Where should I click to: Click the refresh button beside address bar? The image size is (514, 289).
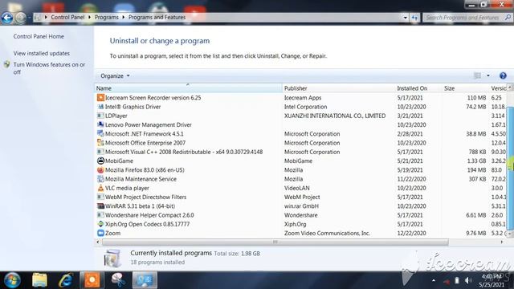[x=414, y=18]
